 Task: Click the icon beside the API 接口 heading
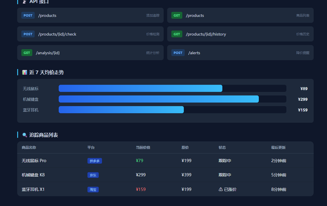pos(25,2)
